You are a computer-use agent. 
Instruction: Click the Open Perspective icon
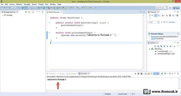pos(170,8)
